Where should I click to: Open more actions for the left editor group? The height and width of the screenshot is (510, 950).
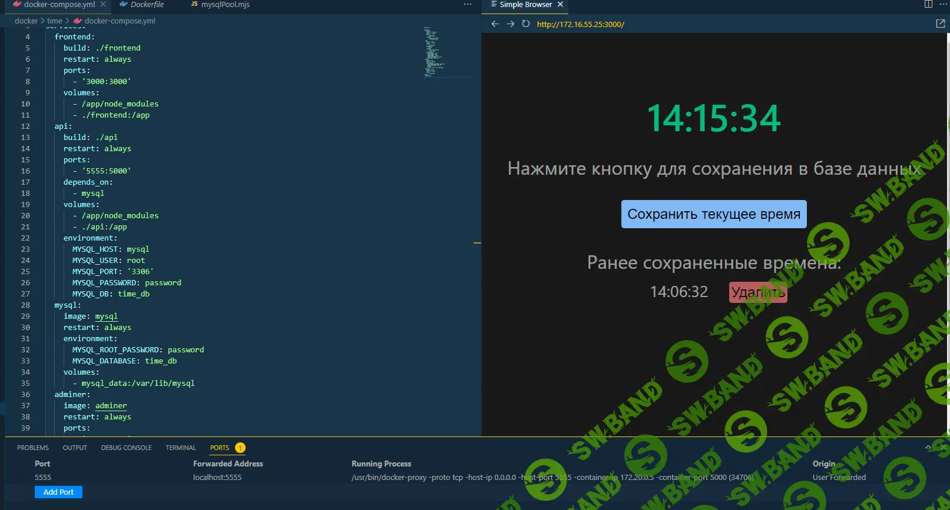click(x=468, y=5)
